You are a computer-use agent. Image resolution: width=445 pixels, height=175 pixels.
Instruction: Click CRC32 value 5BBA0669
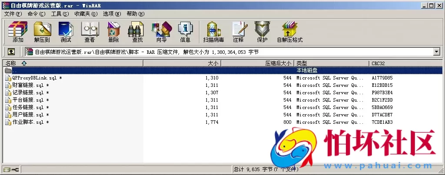382,107
